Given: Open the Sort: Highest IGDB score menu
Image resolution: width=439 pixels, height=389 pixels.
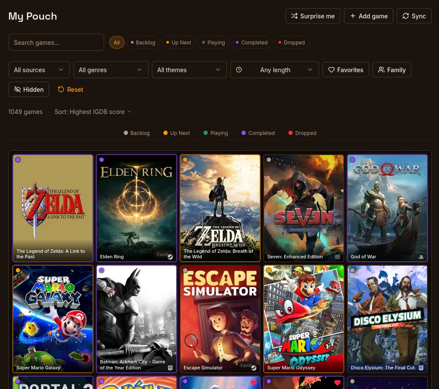Looking at the screenshot, I should (93, 112).
